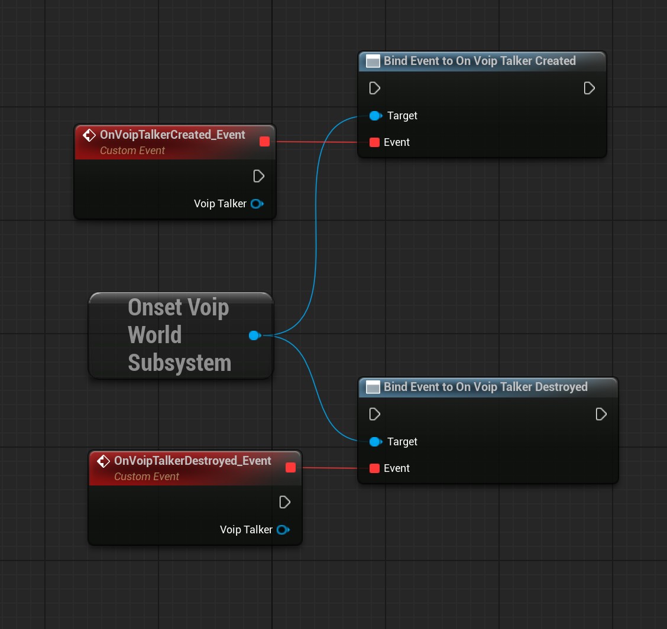Click the red delegate pin on OnVoipTalkerDestroyed_Event
This screenshot has height=629, width=667.
(290, 468)
